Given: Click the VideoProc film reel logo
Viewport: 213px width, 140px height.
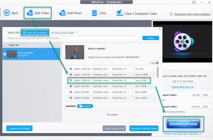Looking at the screenshot, I should click(x=184, y=42).
